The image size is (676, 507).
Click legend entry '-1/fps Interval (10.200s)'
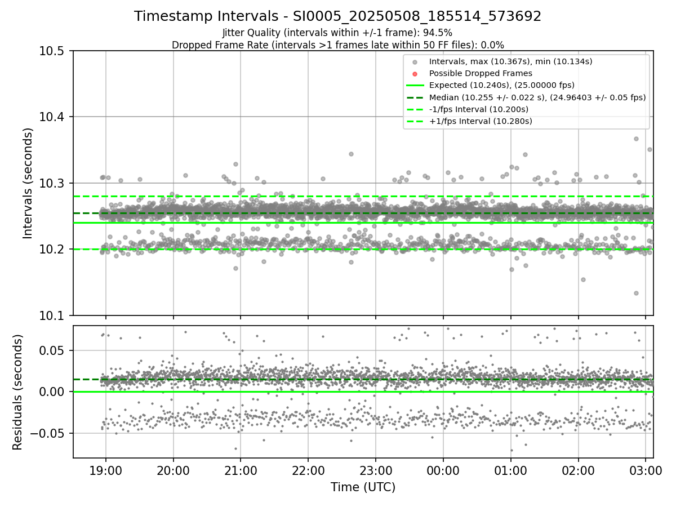[x=479, y=109]
